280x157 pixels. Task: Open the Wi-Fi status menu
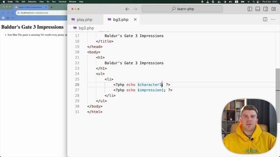(248, 2)
